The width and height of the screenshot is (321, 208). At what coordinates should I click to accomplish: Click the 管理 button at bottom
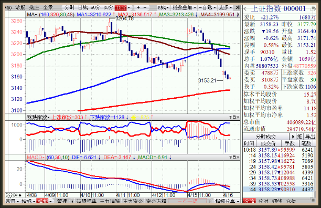pos(62,201)
